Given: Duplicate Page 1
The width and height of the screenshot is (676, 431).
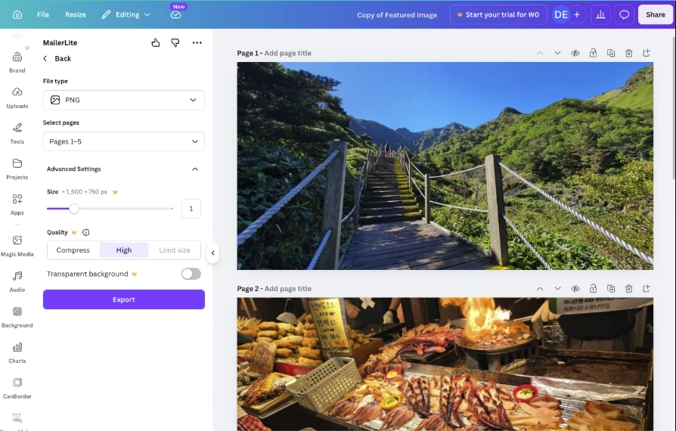Looking at the screenshot, I should pos(611,53).
